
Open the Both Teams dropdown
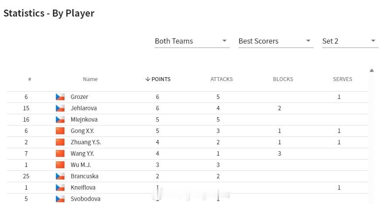pos(192,41)
